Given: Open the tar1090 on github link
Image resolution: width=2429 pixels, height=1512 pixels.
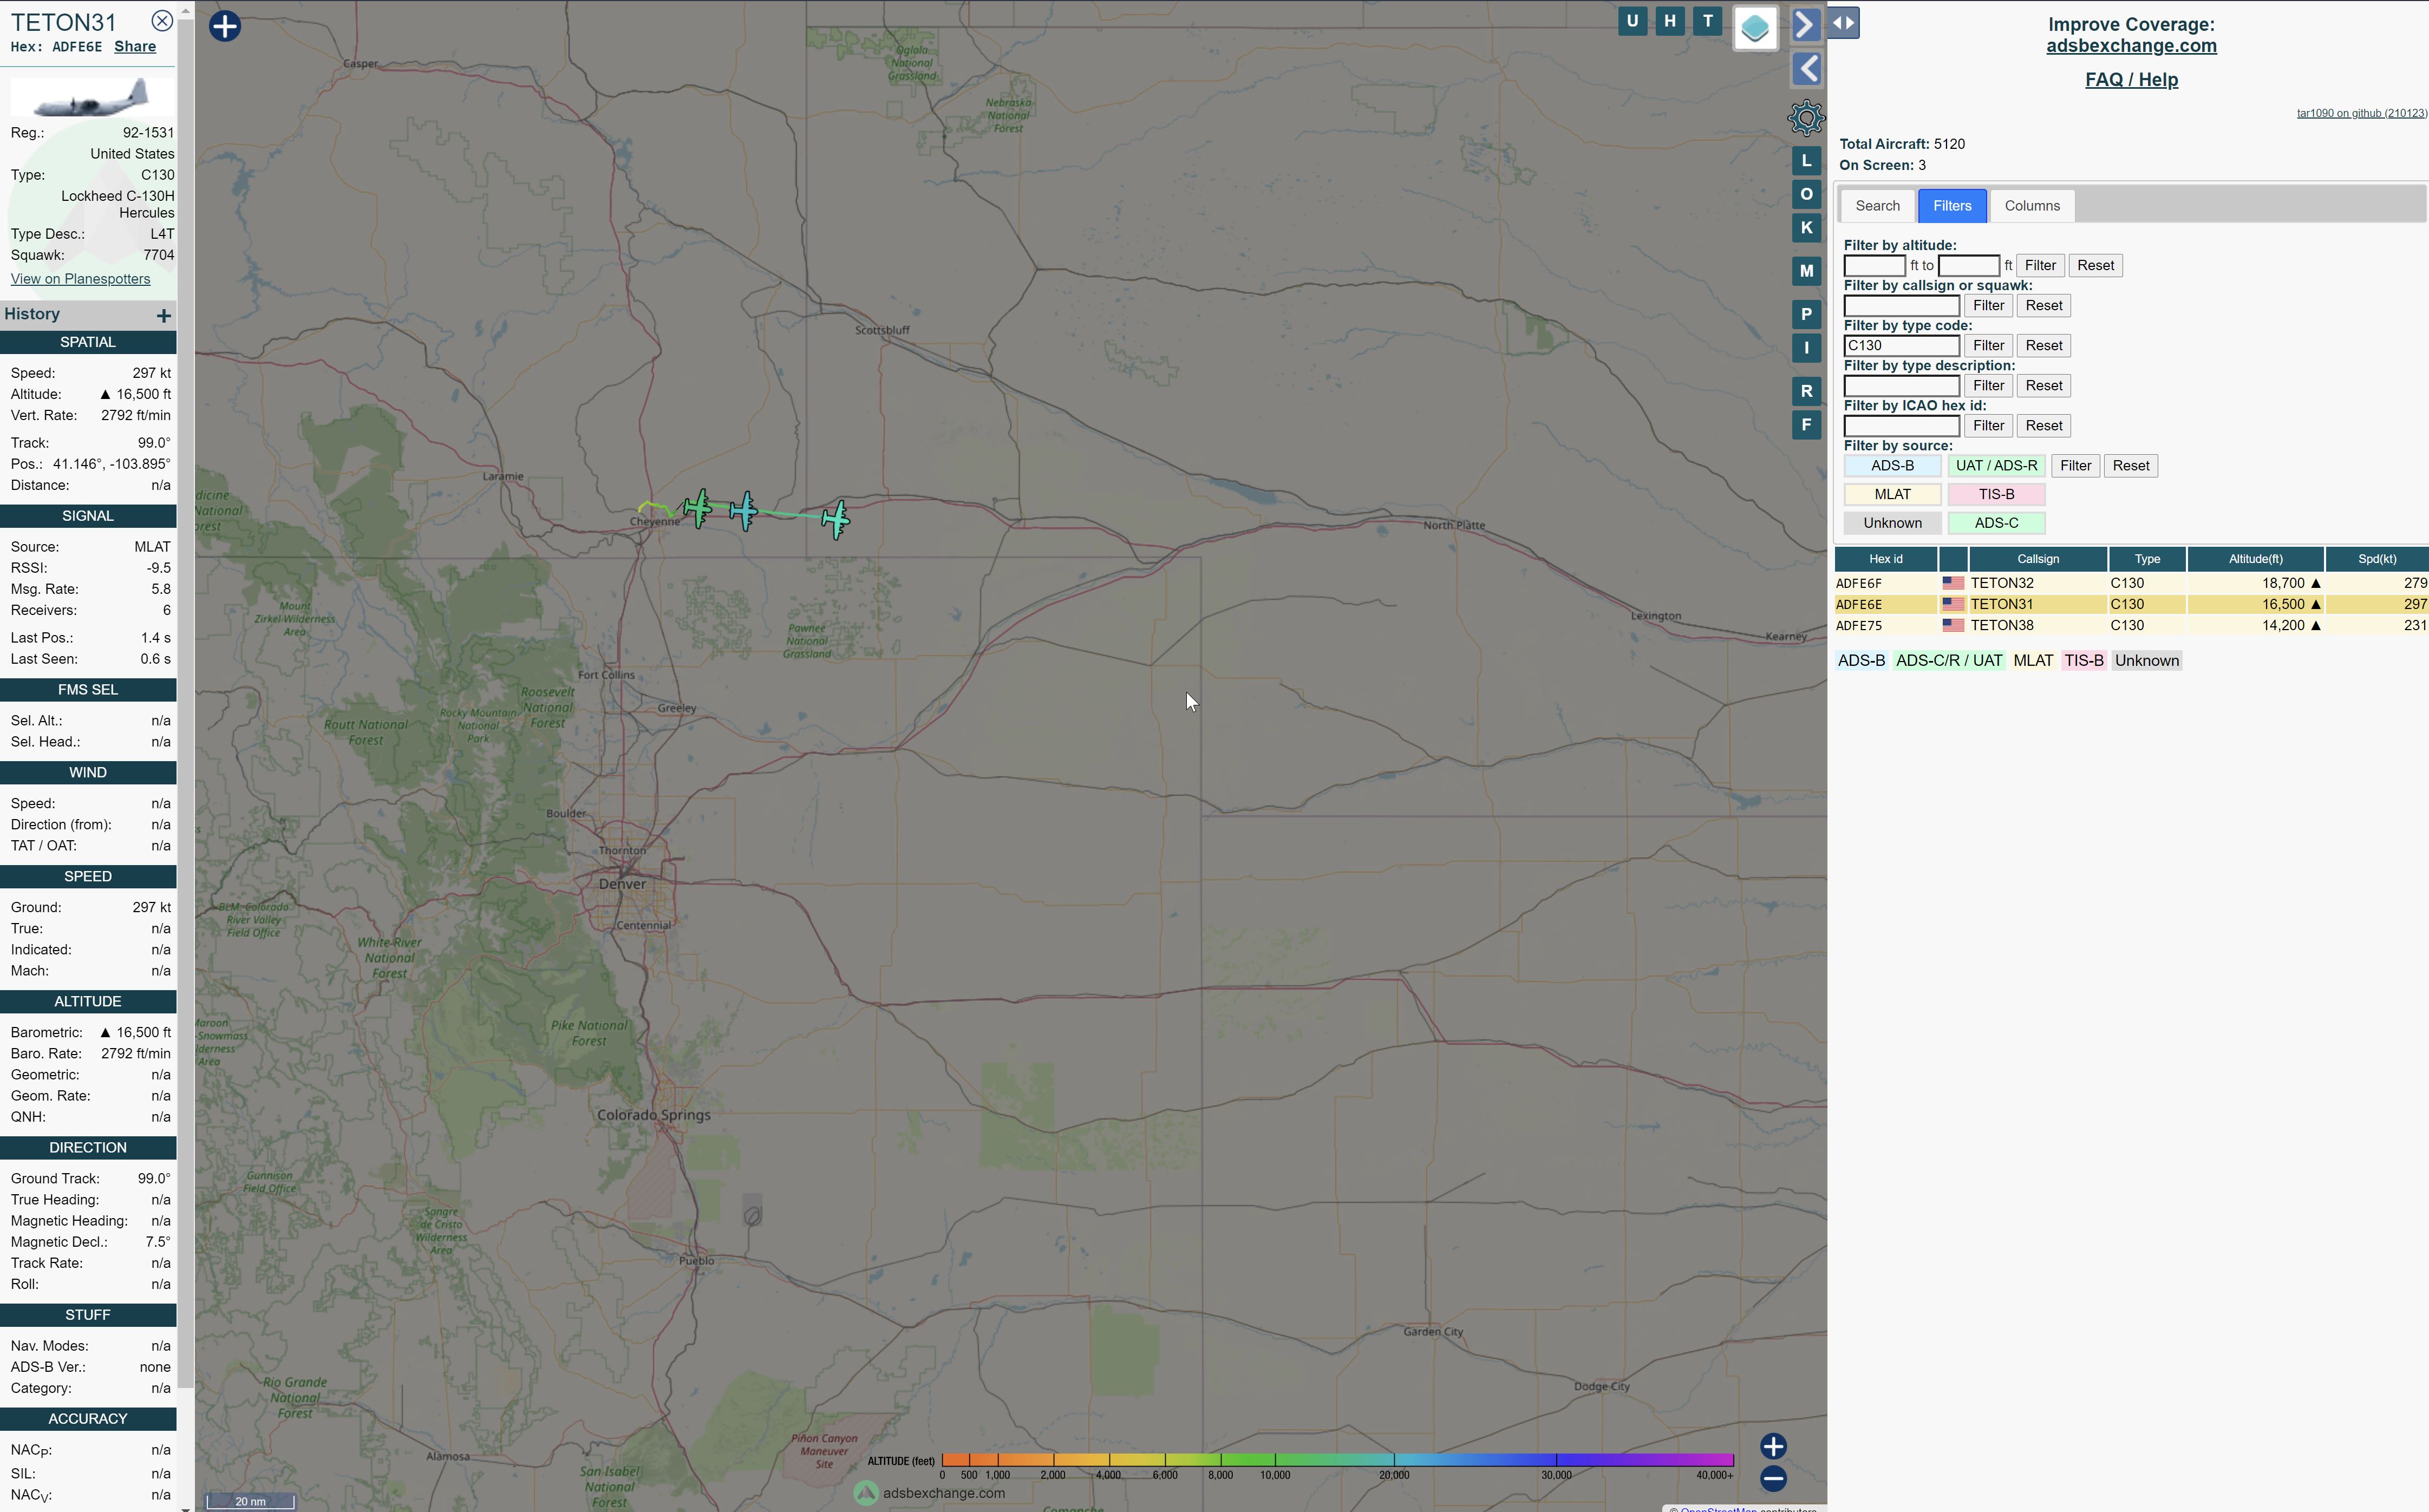Looking at the screenshot, I should [2361, 113].
